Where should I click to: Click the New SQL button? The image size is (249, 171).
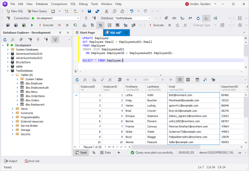(x=15, y=11)
